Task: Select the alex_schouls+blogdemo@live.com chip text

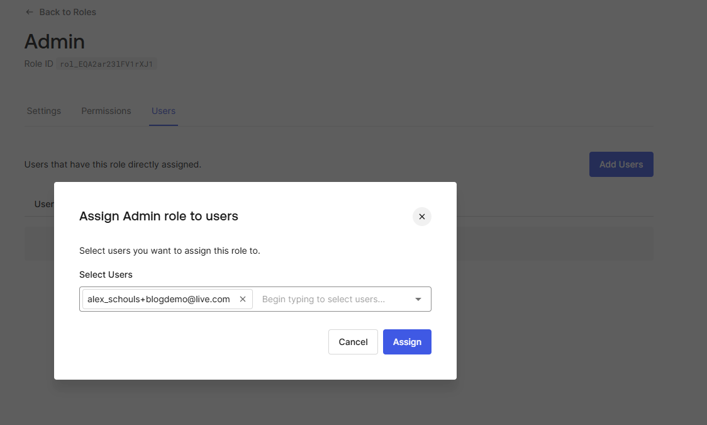Action: 159,299
